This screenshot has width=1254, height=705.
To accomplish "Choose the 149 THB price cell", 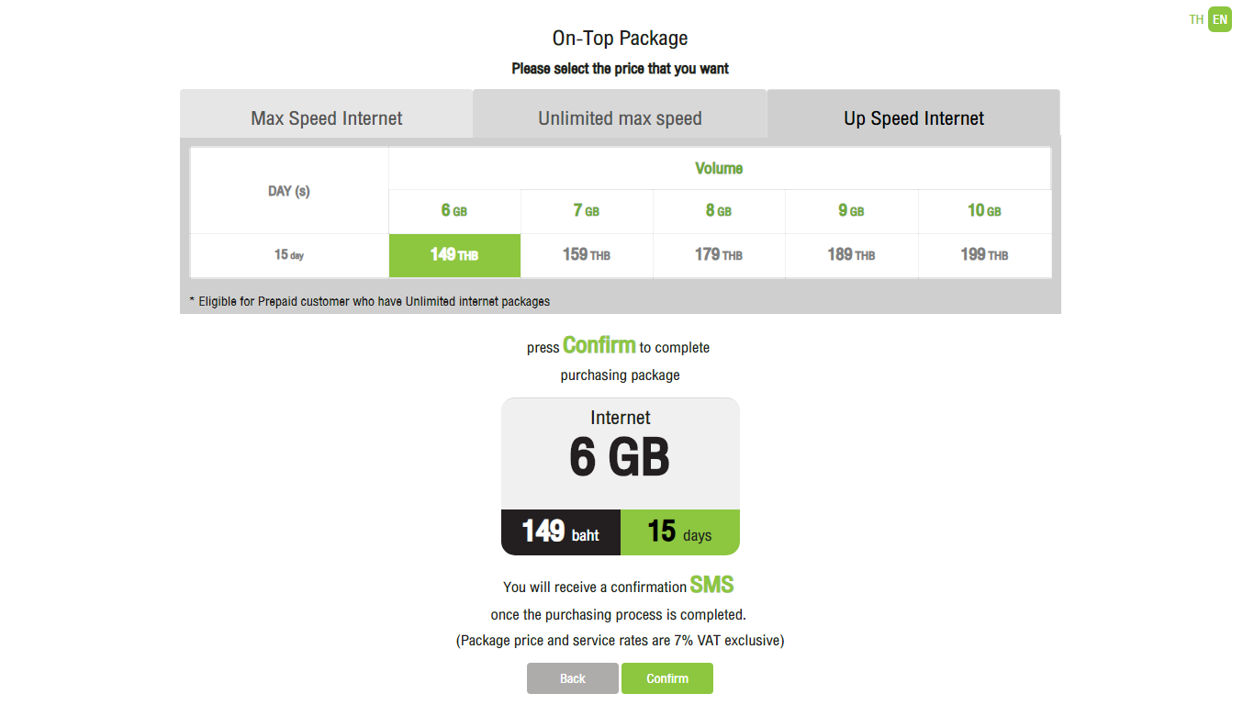I will point(454,255).
